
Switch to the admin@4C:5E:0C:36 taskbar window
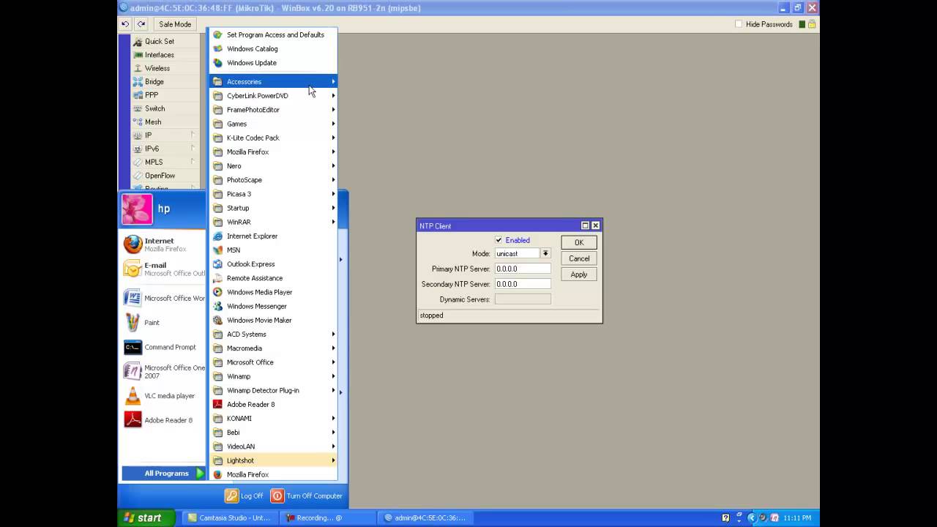[x=425, y=517]
